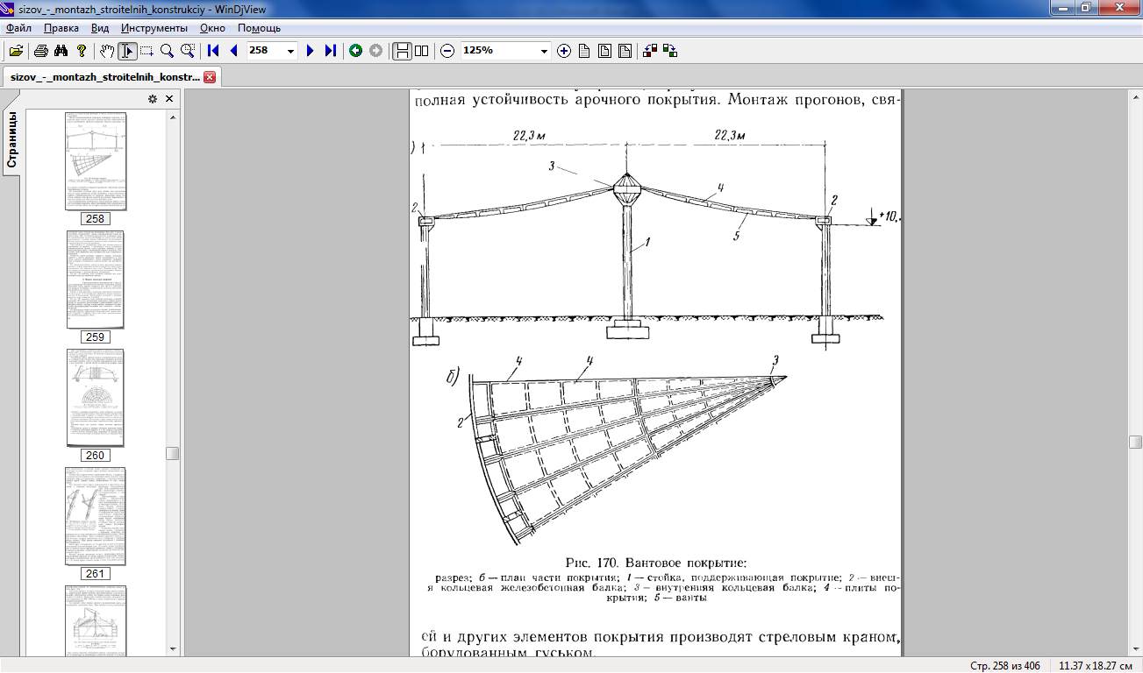Viewport: 1143px width, 673px height.
Task: Close the thumbnails side panel
Action: [x=169, y=99]
